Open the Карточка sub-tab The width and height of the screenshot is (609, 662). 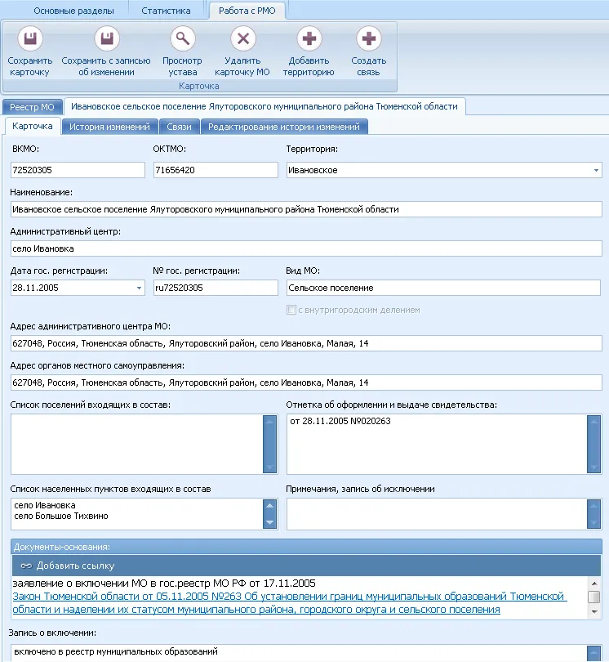(x=33, y=126)
